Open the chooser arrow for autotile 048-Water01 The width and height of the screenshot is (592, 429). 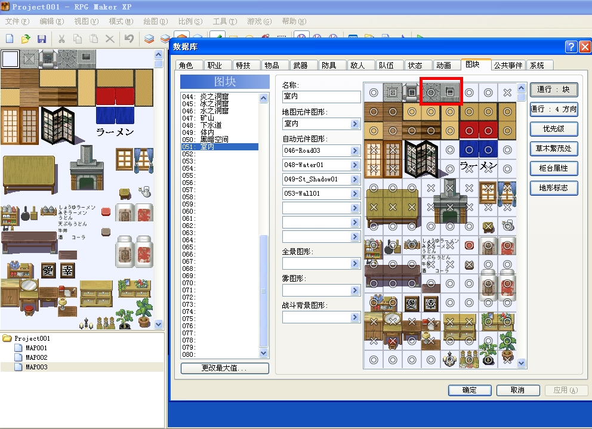click(x=354, y=165)
